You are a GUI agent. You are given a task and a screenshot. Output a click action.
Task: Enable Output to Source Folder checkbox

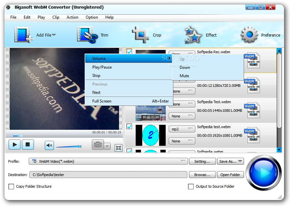[x=191, y=186]
